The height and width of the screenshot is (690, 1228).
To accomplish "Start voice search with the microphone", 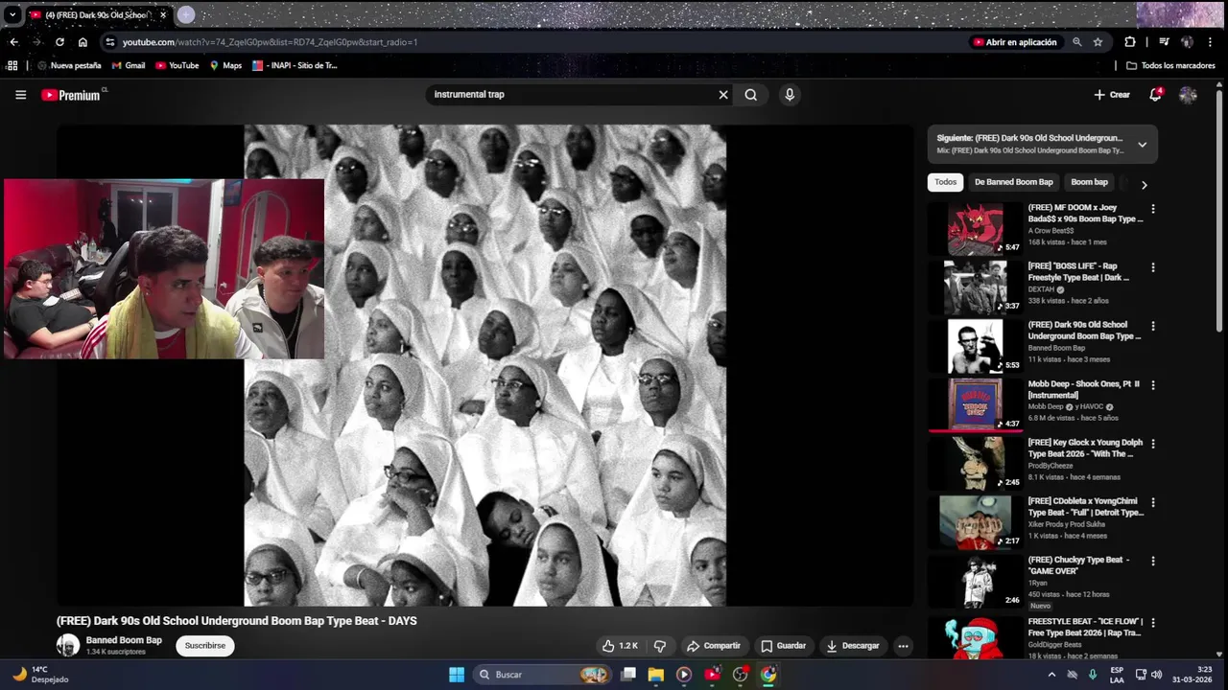I will click(790, 95).
